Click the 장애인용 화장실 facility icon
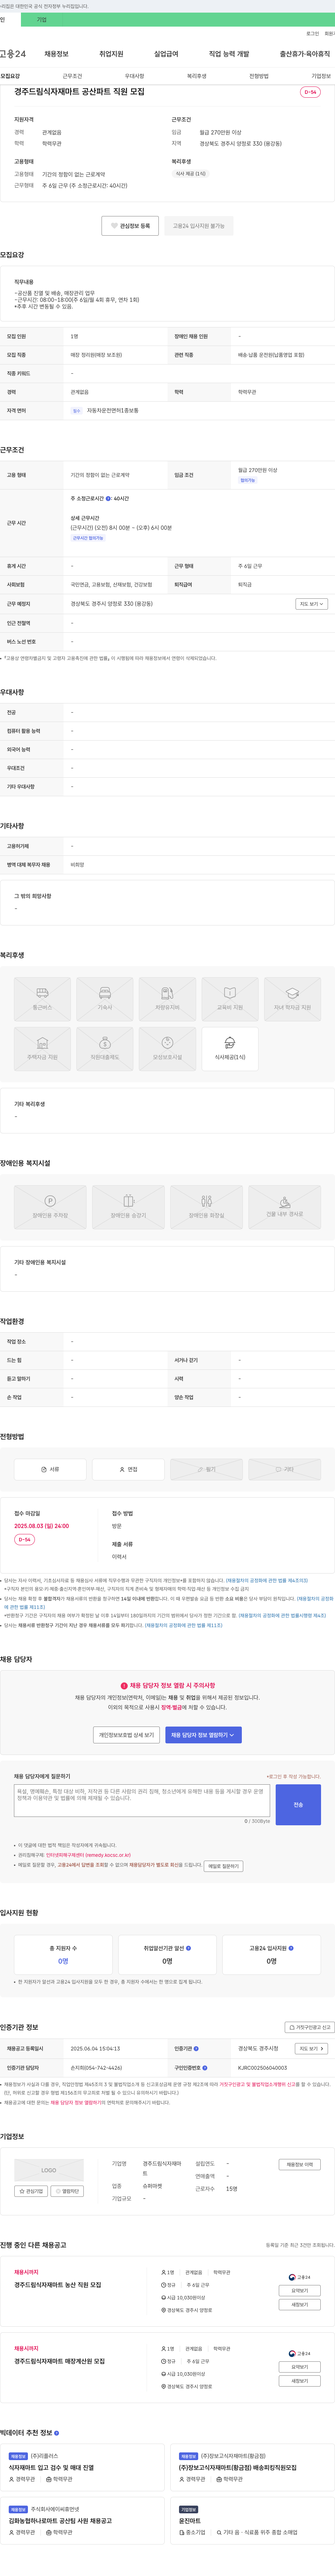Screen dimensions: 335x2576 pos(206,1207)
